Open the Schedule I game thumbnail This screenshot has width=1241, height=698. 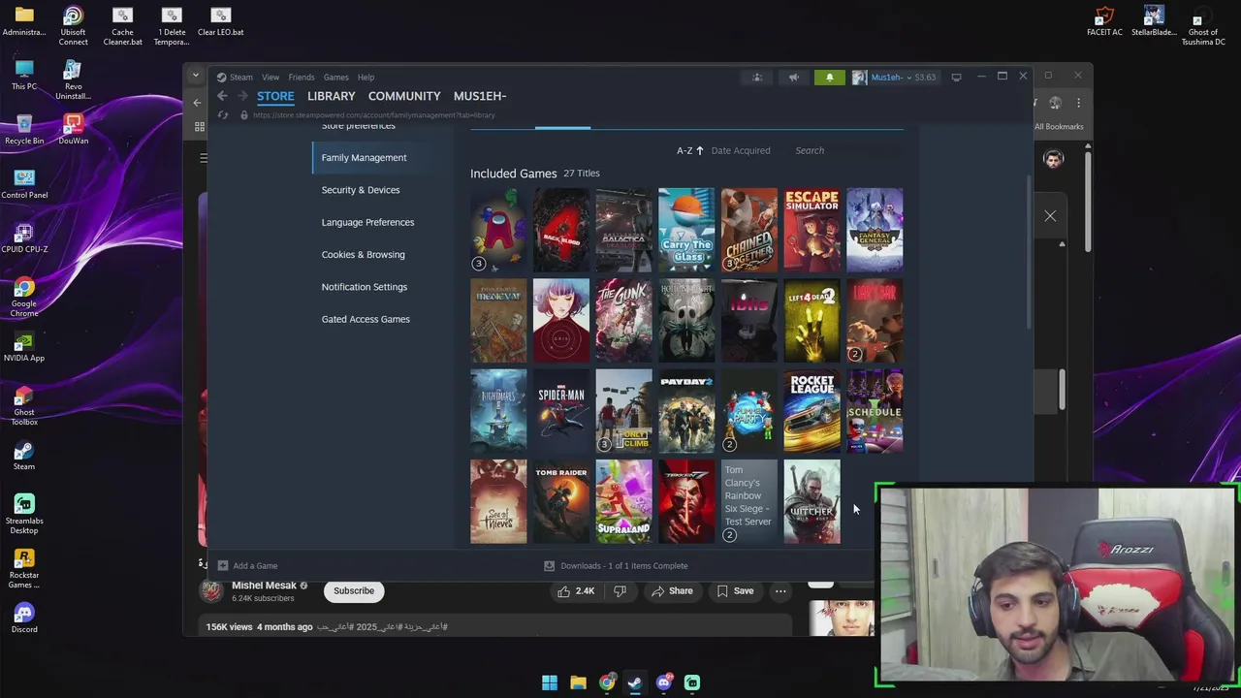[x=875, y=411]
